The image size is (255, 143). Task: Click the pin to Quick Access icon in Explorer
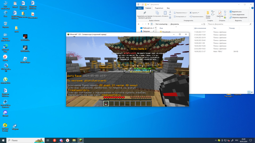(145, 13)
